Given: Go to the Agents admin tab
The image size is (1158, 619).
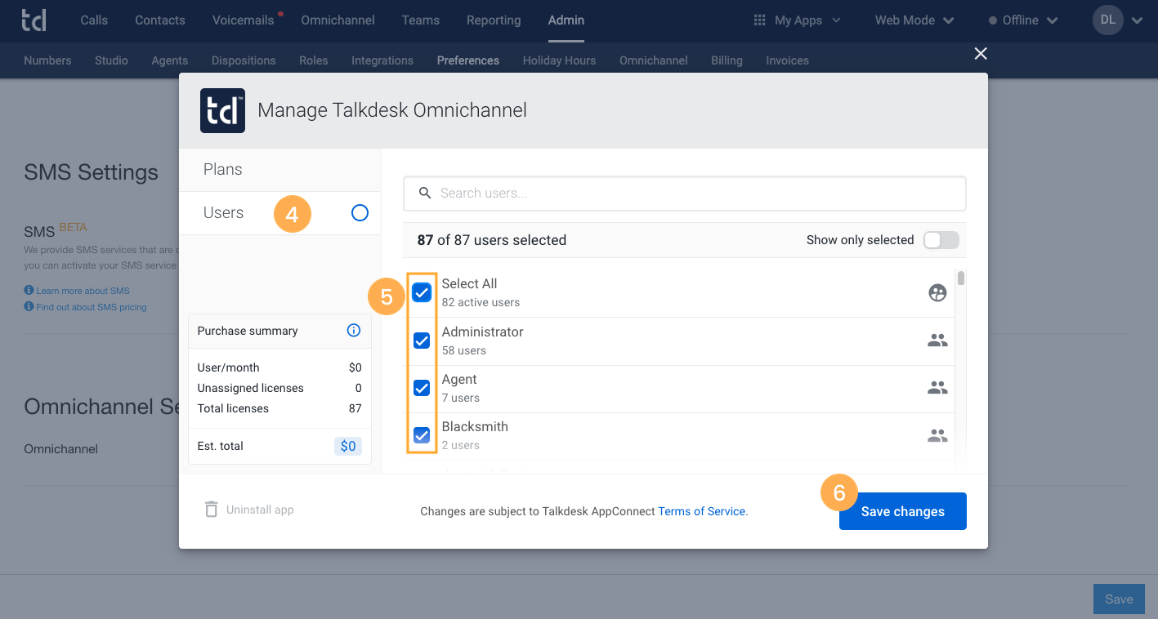Looking at the screenshot, I should (x=170, y=60).
